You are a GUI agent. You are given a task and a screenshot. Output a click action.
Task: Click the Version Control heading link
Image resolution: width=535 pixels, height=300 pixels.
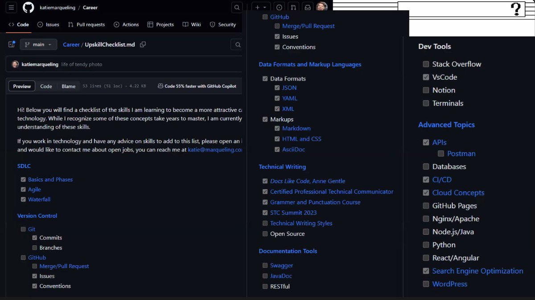click(37, 215)
